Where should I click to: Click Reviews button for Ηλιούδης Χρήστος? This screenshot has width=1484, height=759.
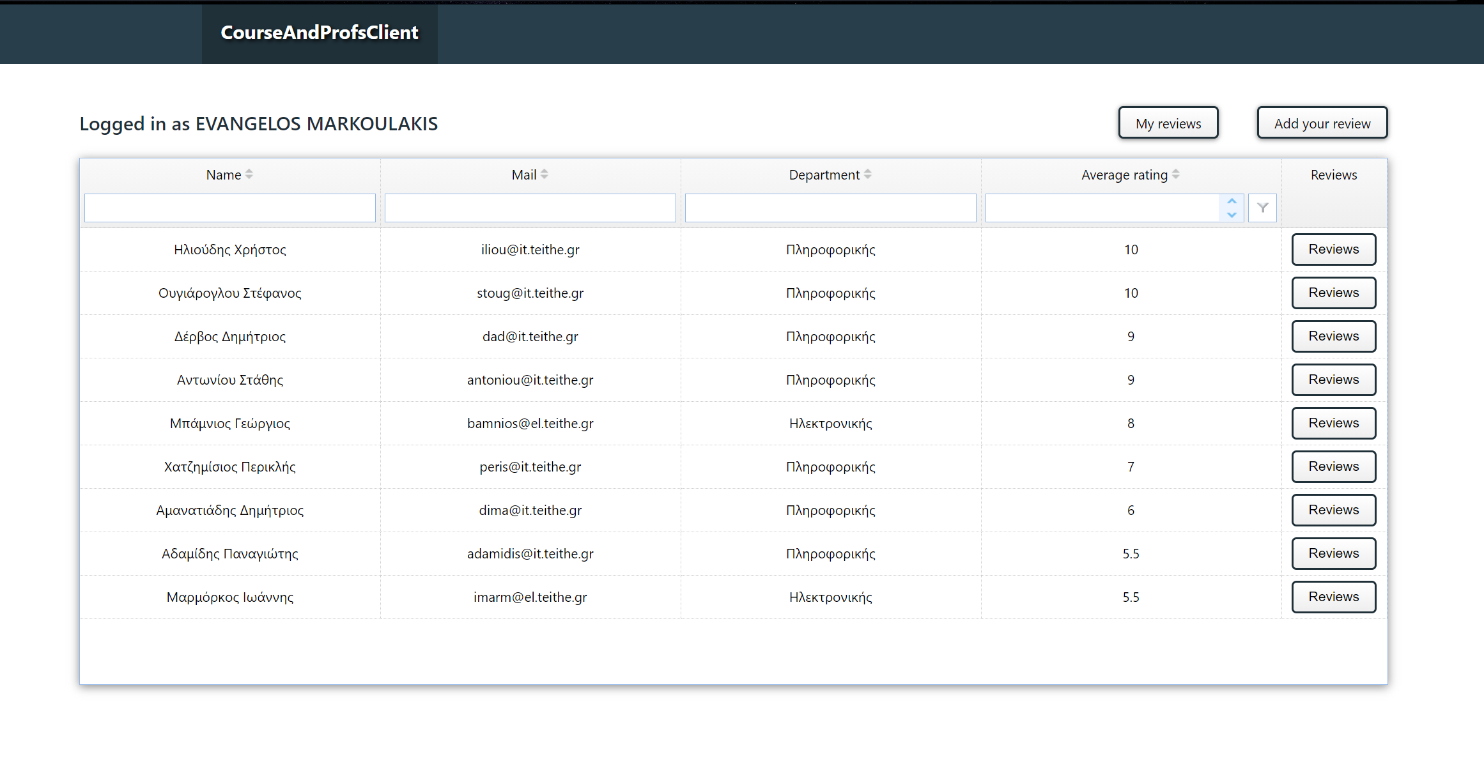tap(1334, 249)
